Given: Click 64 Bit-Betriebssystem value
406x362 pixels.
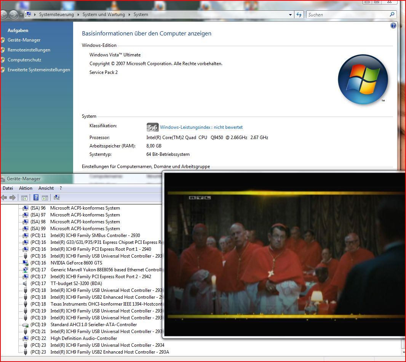Looking at the screenshot, I should click(x=168, y=154).
